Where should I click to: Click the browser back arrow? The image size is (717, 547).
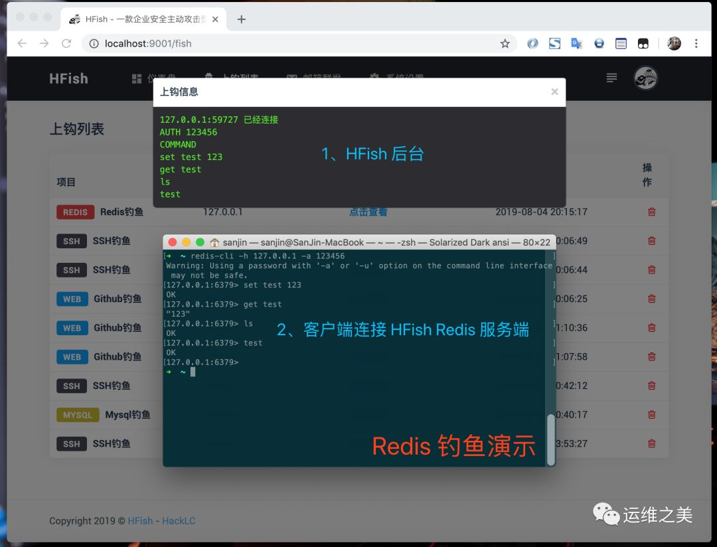pos(22,43)
